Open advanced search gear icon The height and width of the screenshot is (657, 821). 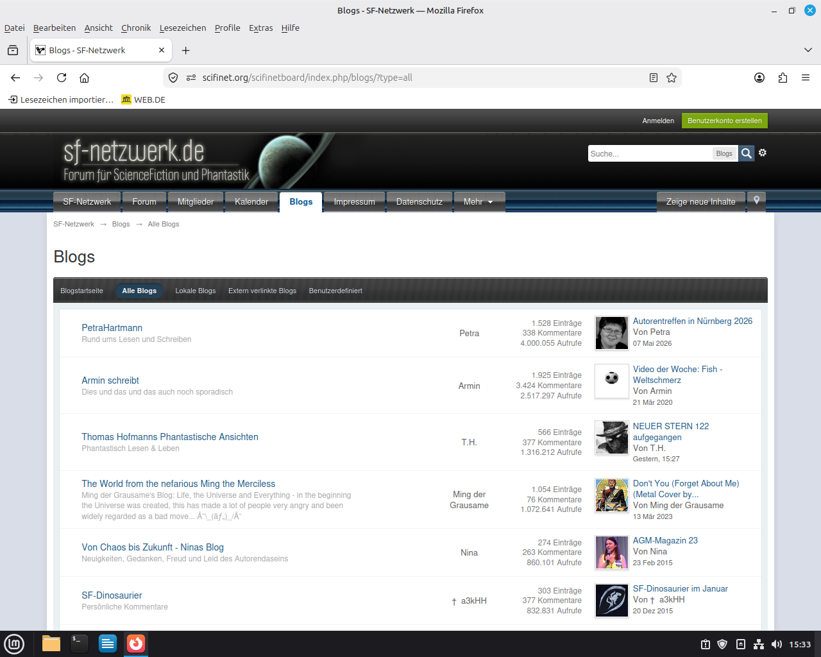click(763, 153)
